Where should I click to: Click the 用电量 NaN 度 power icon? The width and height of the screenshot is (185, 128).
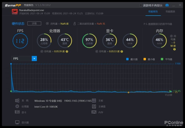47,24
